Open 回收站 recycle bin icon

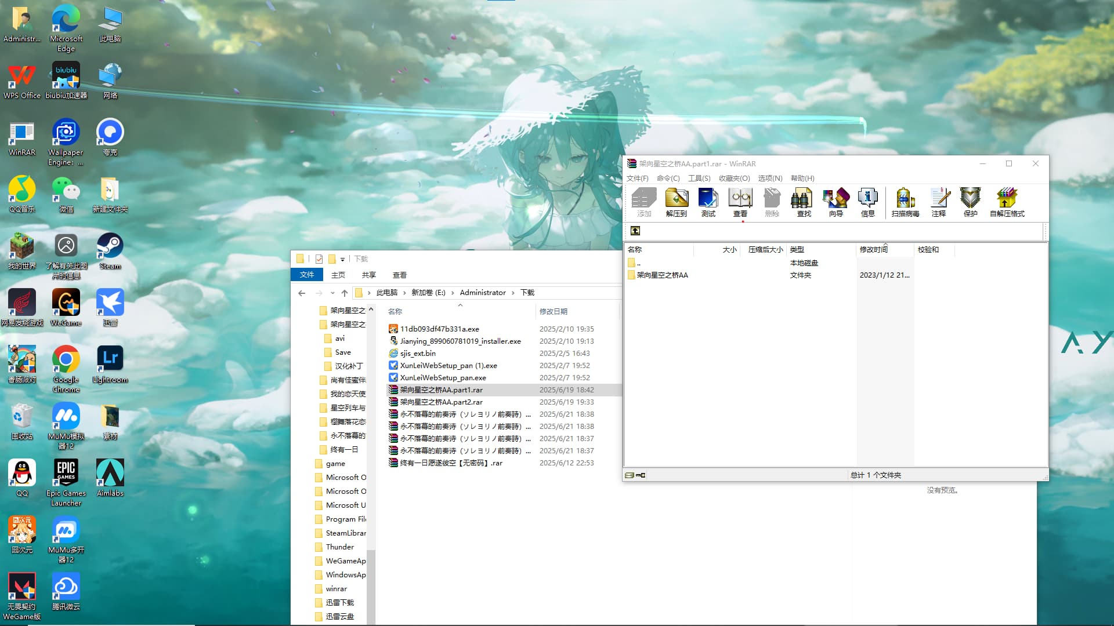pos(22,421)
